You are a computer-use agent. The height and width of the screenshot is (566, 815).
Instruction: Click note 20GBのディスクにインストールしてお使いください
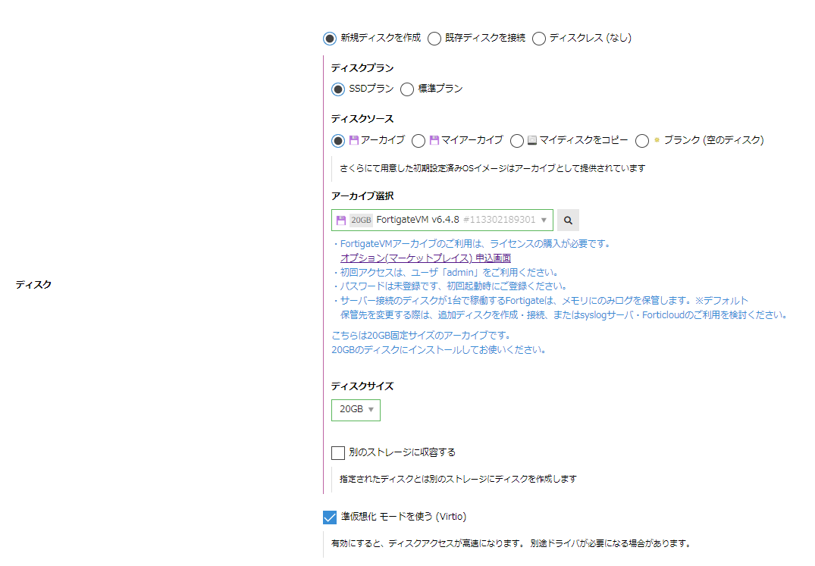coord(439,350)
